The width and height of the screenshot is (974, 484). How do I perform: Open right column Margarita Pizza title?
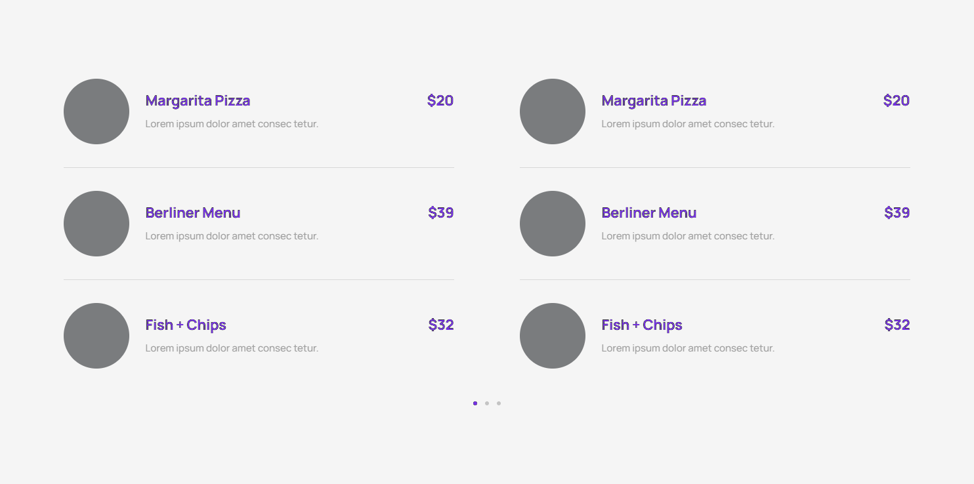(654, 101)
